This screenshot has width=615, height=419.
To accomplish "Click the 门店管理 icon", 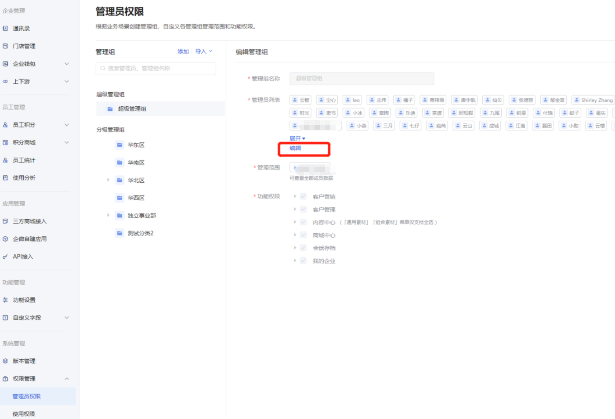I will click(5, 46).
